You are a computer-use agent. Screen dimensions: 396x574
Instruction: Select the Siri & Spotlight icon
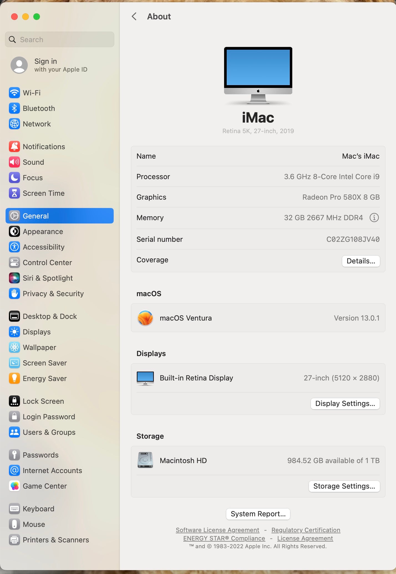click(14, 278)
